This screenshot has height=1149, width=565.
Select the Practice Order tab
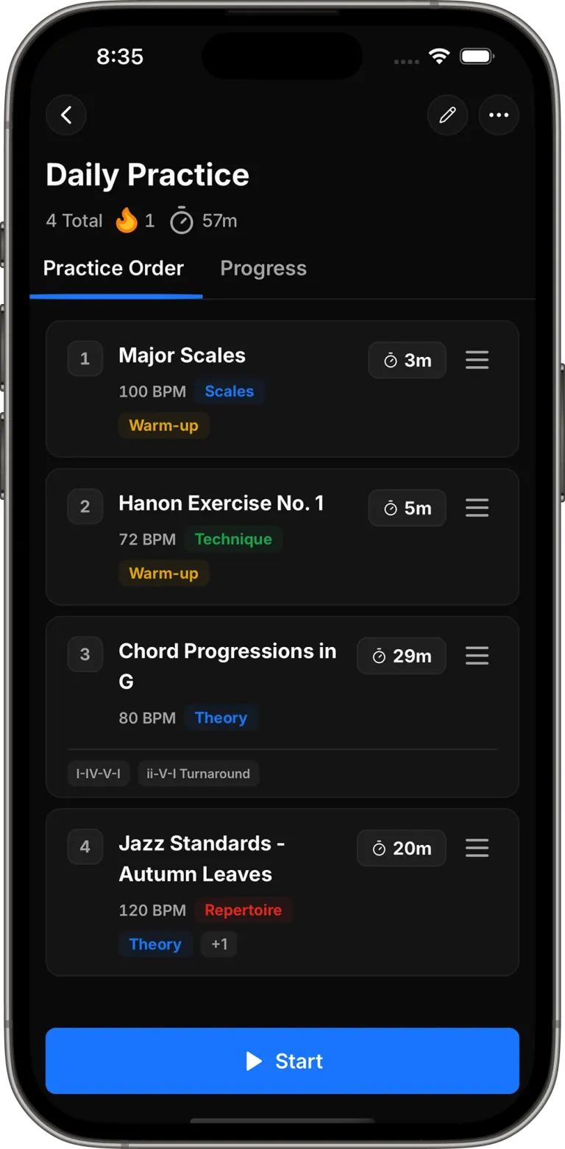click(113, 268)
